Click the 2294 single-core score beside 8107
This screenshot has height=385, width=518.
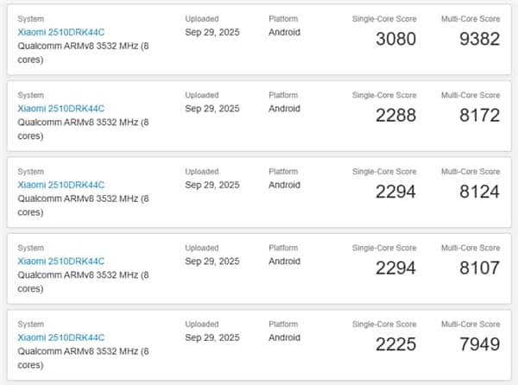pos(395,268)
